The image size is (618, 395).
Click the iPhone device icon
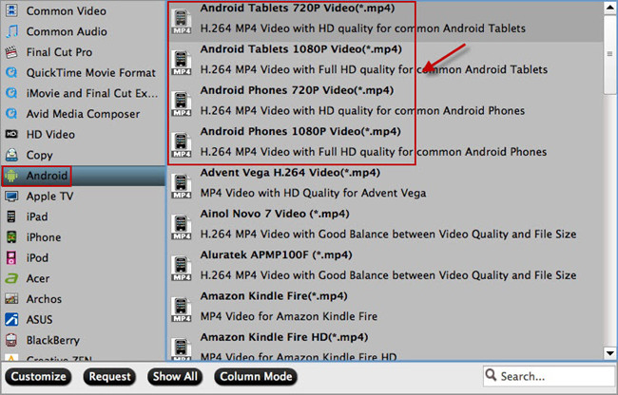(x=11, y=237)
